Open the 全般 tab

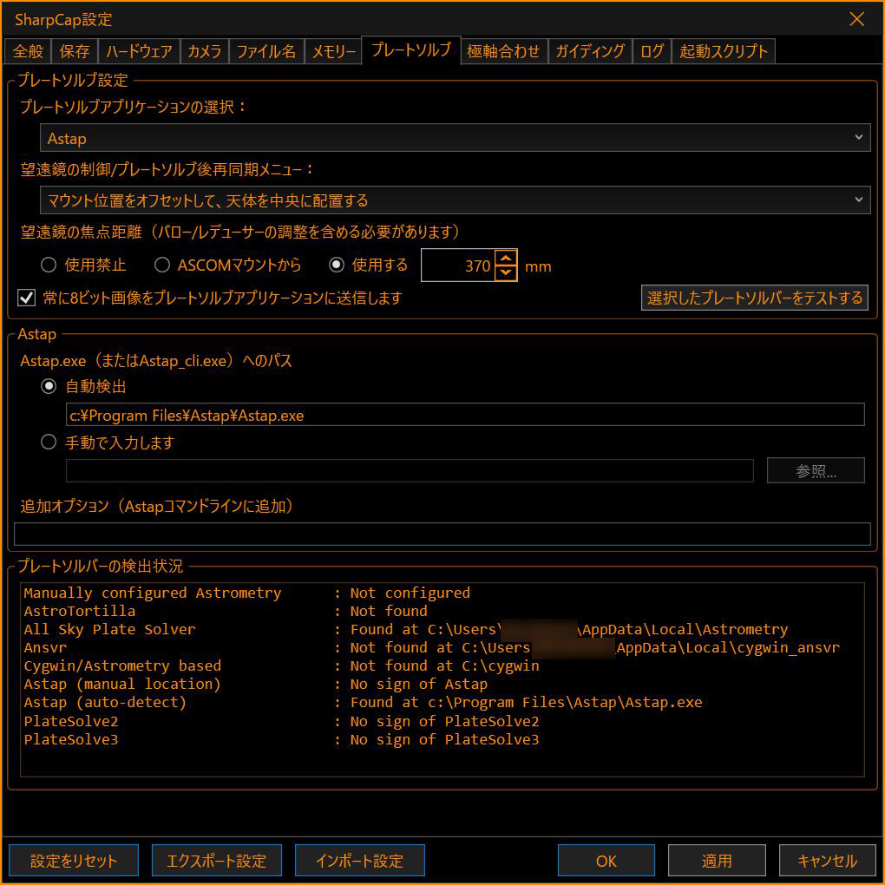(x=28, y=51)
